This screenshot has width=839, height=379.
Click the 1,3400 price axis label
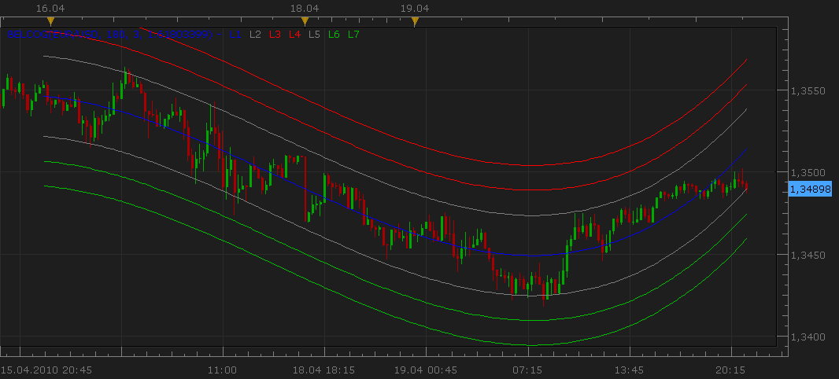808,338
